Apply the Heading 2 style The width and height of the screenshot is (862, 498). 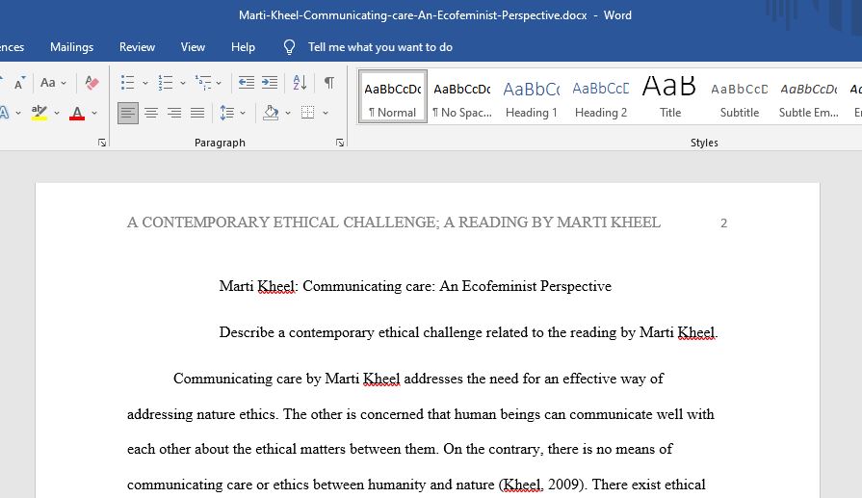click(600, 96)
